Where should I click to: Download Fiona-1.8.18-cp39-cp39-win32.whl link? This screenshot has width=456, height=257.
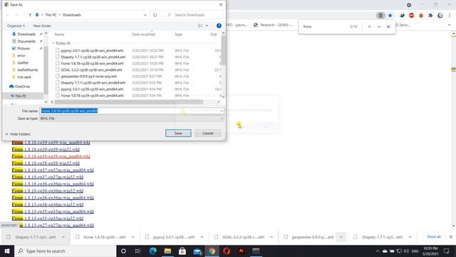46,149
